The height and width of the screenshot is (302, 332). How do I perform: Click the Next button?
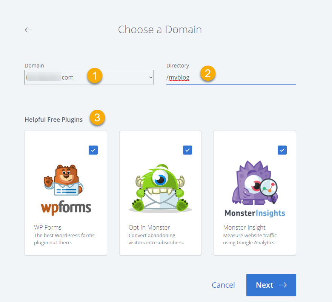coord(271,285)
